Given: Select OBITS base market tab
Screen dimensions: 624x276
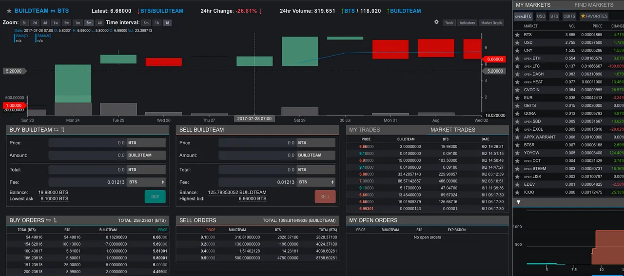Looking at the screenshot, I should coord(569,16).
